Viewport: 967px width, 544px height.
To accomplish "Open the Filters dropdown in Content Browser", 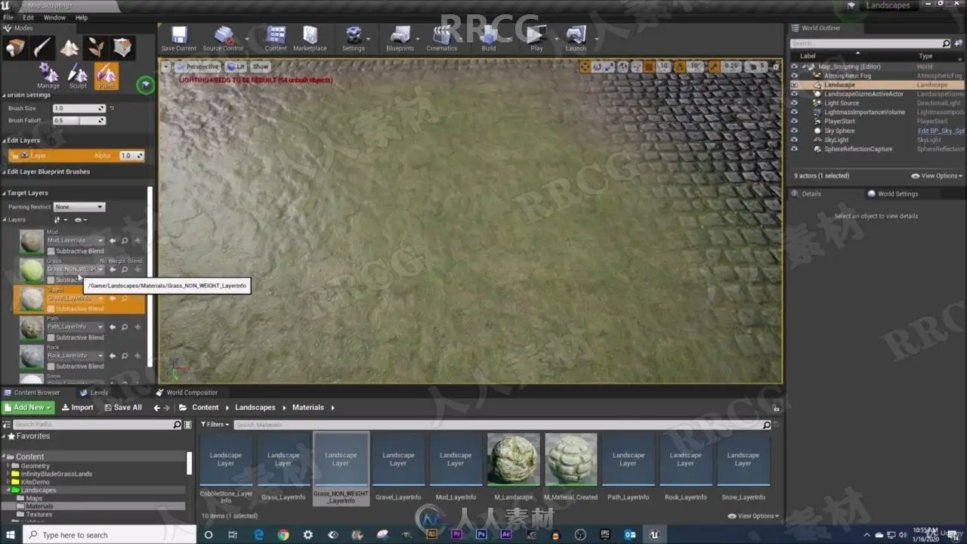I will (x=215, y=425).
